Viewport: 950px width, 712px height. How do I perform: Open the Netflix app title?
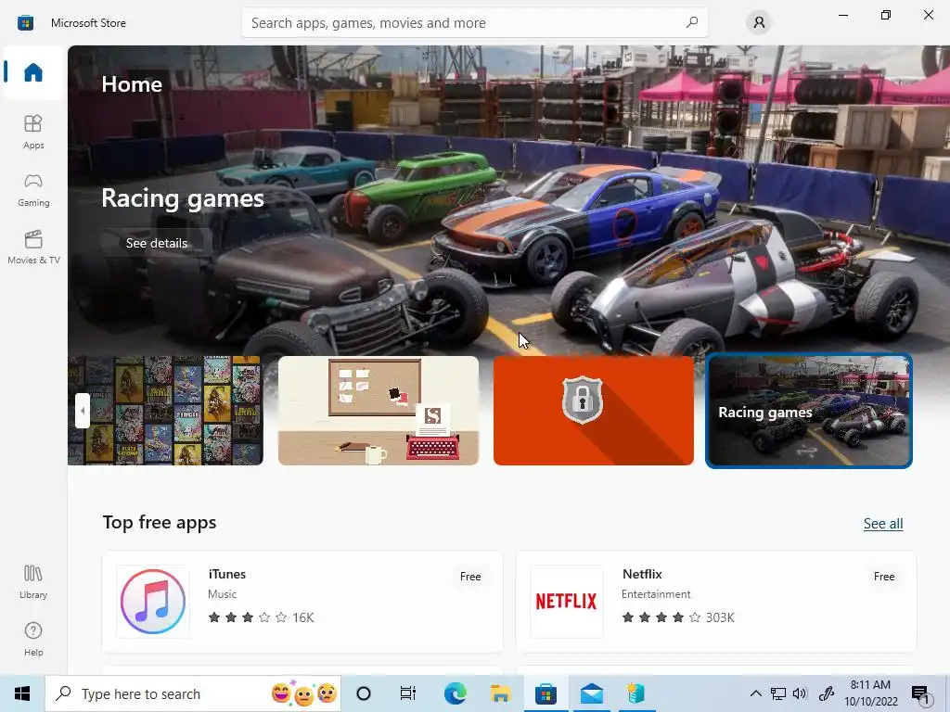coord(642,574)
